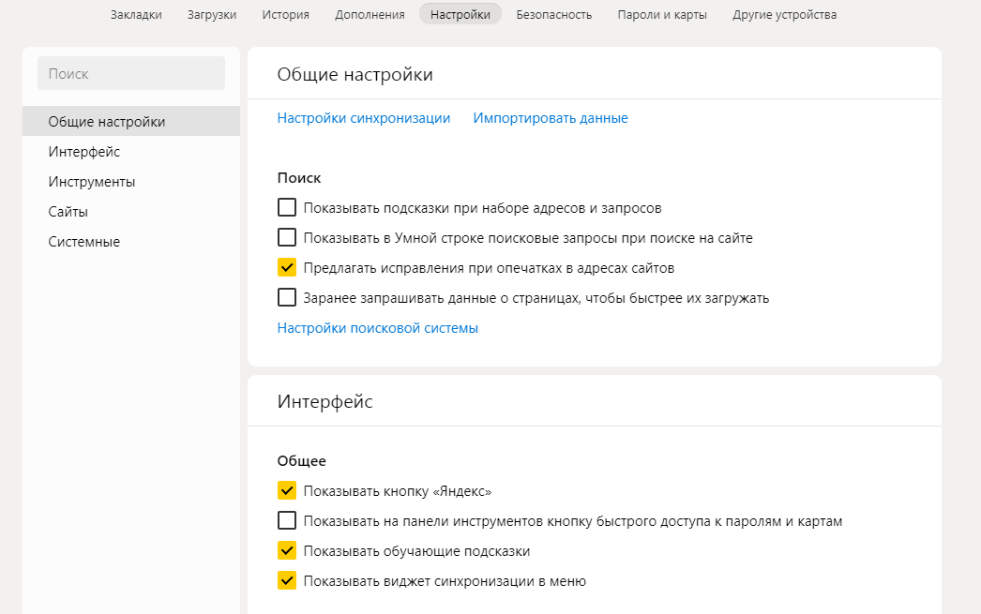Click the Импортировать данные link
The image size is (981, 614).
click(x=551, y=118)
